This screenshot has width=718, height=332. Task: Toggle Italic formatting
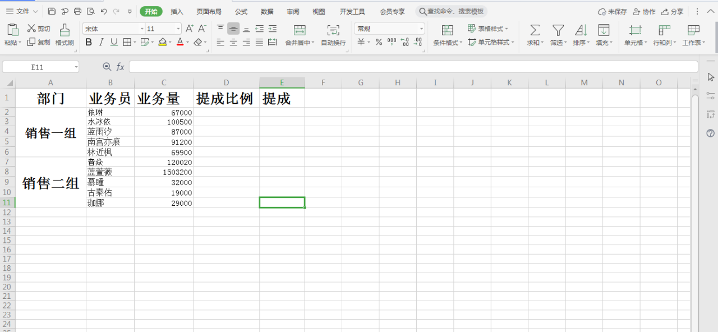click(102, 42)
